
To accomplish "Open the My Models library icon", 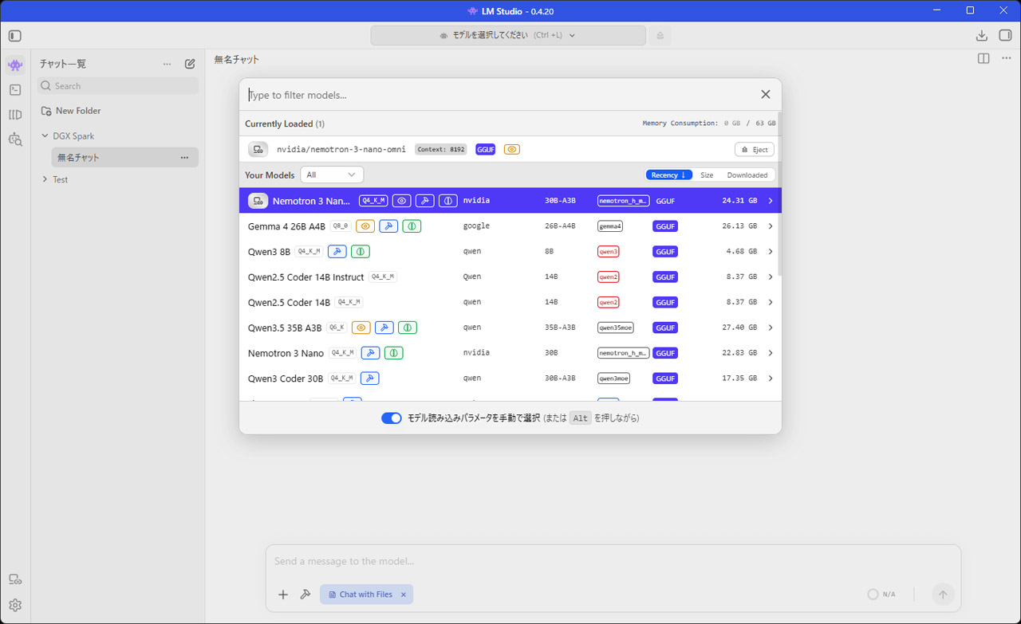I will click(x=15, y=115).
